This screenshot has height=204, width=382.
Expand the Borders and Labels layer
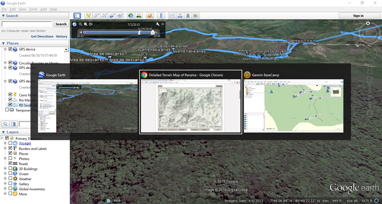pyautogui.click(x=5, y=148)
